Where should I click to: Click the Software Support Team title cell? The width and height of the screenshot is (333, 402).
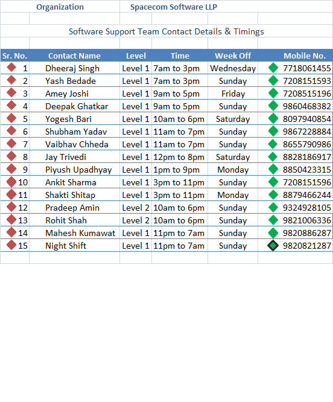tap(166, 31)
